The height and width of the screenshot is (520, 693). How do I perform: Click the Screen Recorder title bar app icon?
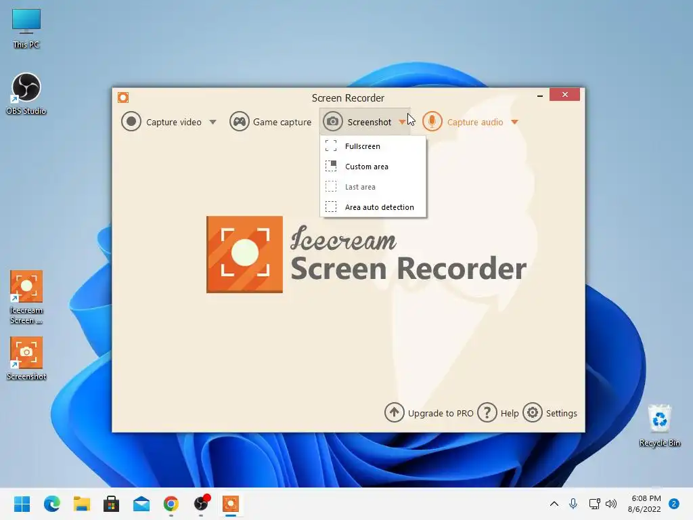pyautogui.click(x=123, y=97)
